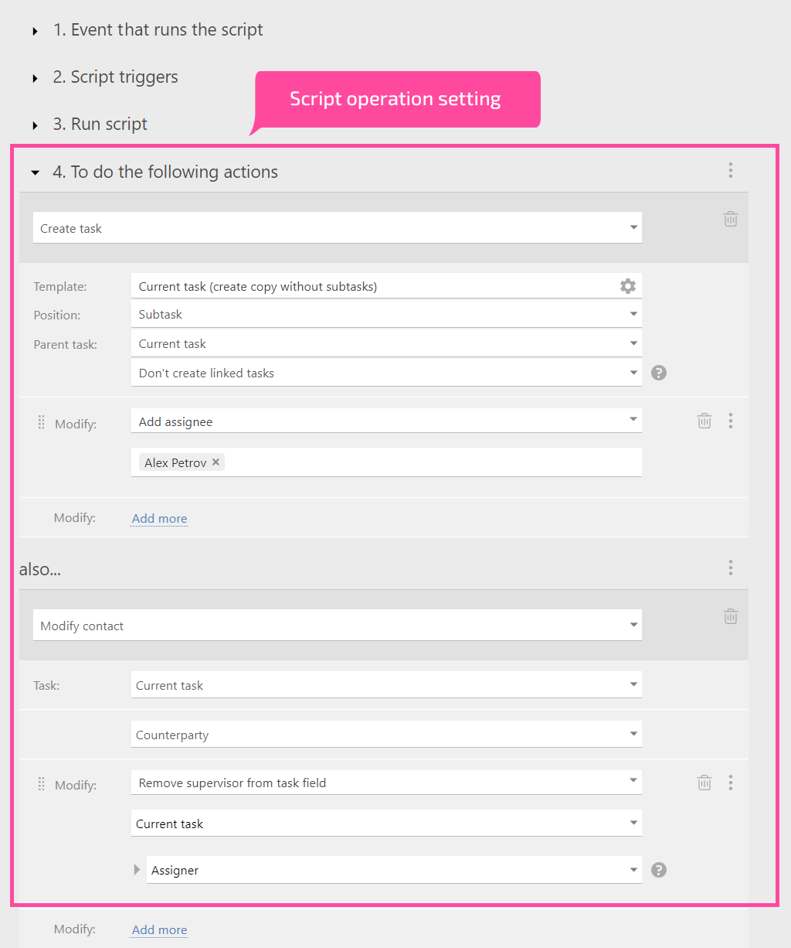Expand the triangle left of Assigner

(x=137, y=869)
